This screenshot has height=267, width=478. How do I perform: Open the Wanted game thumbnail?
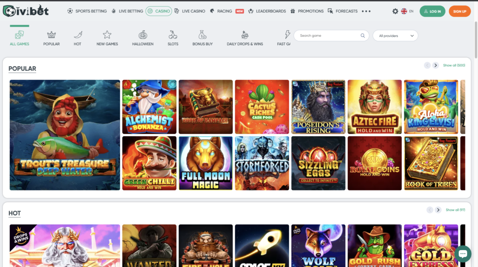149,246
